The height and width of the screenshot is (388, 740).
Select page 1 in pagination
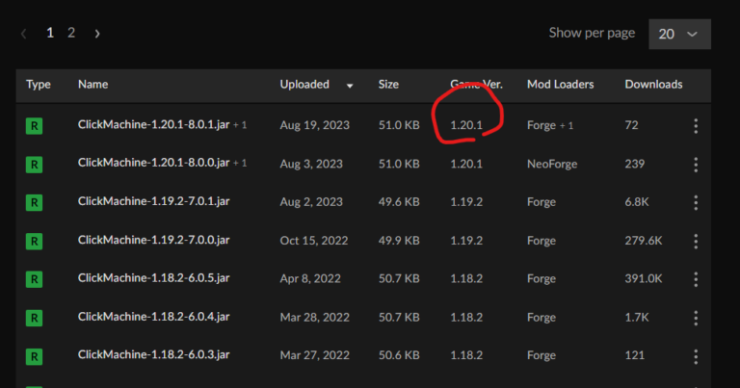[x=50, y=33]
